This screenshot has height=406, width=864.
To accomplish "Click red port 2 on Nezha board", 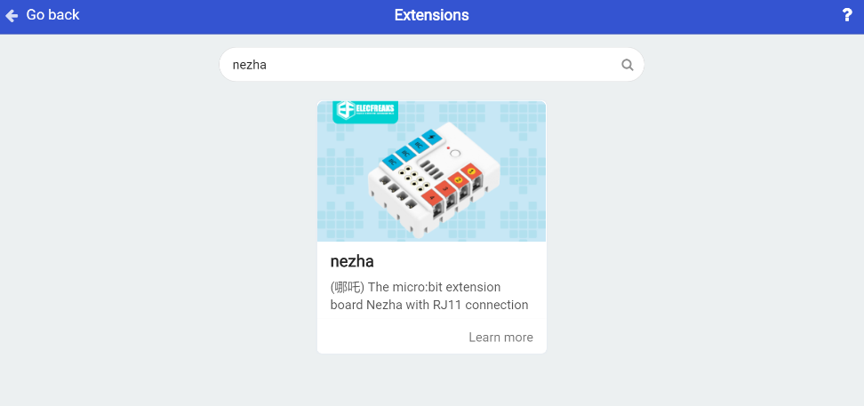I will (x=458, y=179).
